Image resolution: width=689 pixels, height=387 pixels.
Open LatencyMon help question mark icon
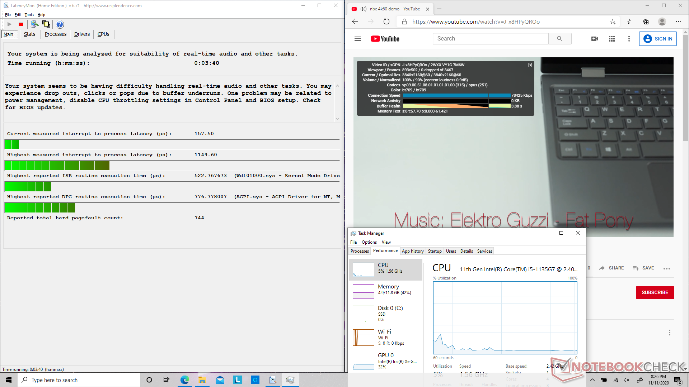[60, 24]
